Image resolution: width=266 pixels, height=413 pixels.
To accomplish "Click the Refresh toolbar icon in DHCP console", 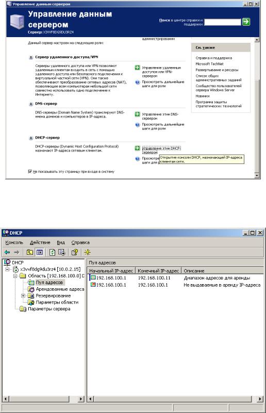I will [x=52, y=252].
